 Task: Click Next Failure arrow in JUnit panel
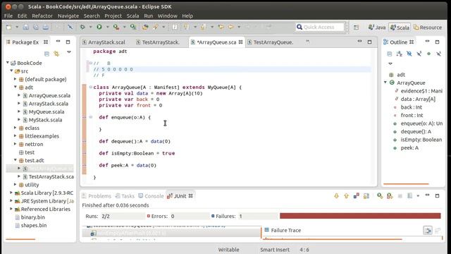pyautogui.click(x=336, y=196)
